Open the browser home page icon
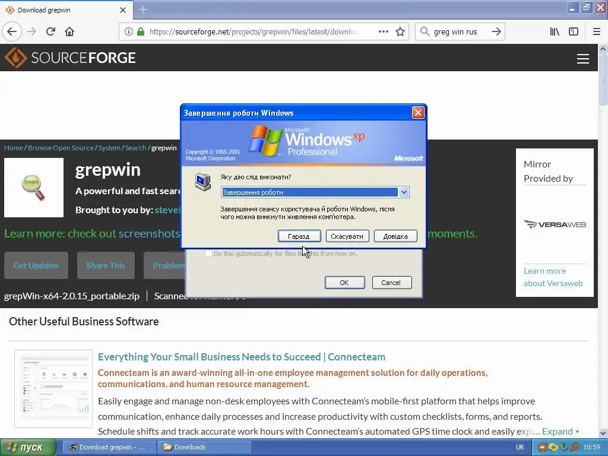 pos(69,32)
